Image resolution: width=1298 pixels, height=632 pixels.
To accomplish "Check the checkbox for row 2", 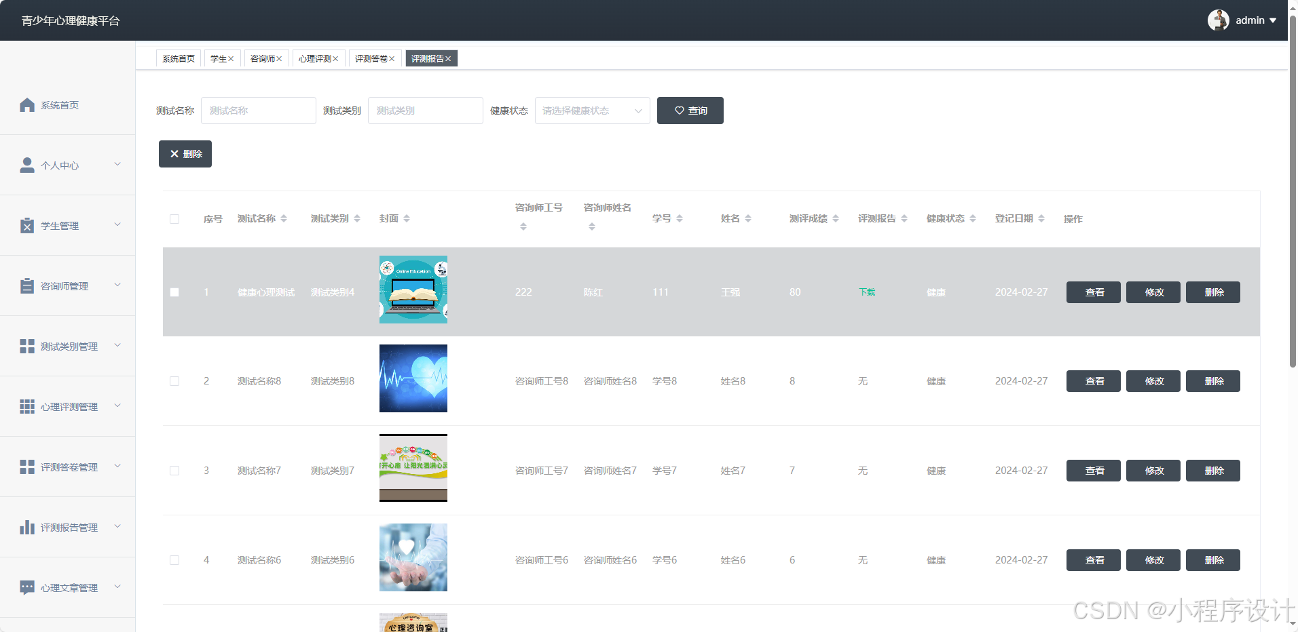I will click(x=174, y=381).
